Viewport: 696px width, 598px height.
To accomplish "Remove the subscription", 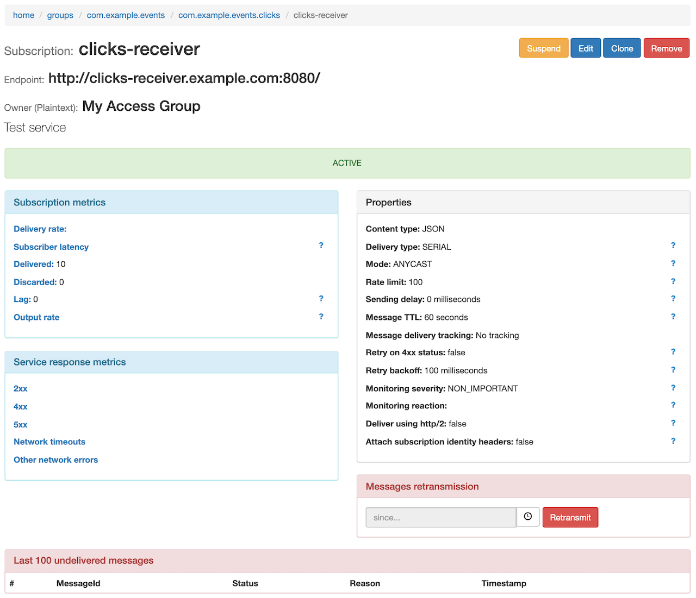I will 667,48.
